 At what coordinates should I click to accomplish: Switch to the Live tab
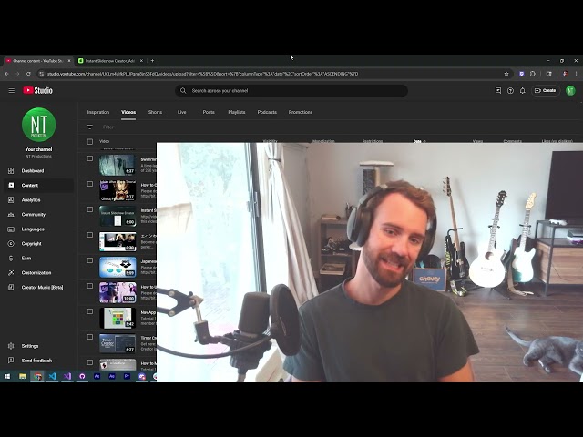tap(182, 112)
